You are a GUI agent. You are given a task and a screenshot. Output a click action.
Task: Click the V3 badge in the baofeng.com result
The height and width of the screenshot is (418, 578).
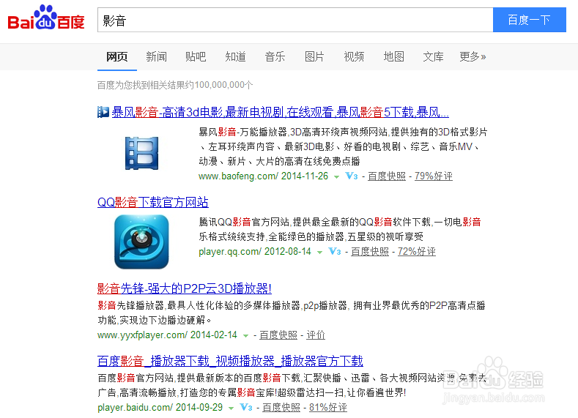352,176
